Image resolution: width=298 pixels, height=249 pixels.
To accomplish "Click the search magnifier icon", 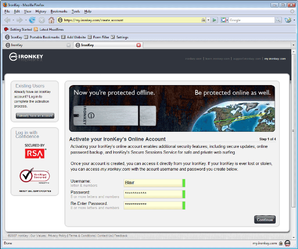I will (278, 20).
